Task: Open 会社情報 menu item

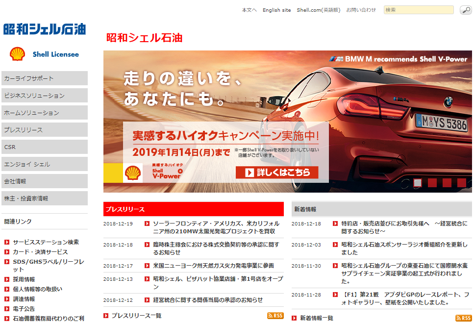Action: click(x=45, y=181)
